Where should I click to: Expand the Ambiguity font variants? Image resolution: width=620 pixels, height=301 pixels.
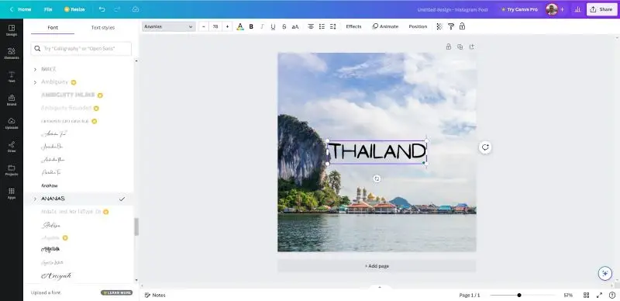[35, 82]
